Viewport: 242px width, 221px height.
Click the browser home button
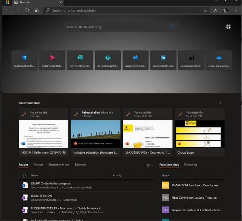click(x=37, y=10)
